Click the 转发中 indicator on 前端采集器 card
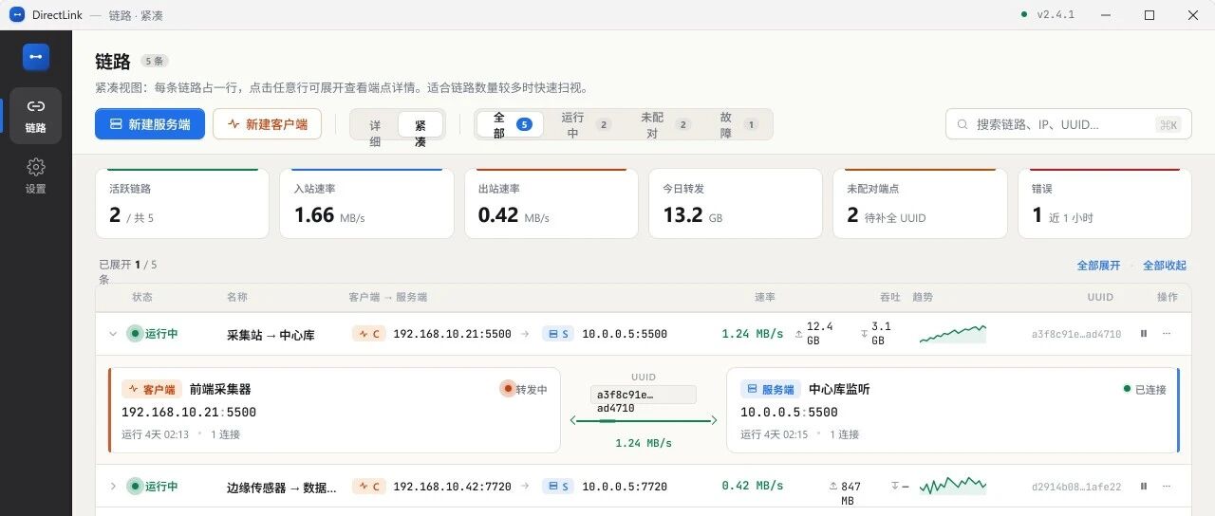 click(524, 389)
